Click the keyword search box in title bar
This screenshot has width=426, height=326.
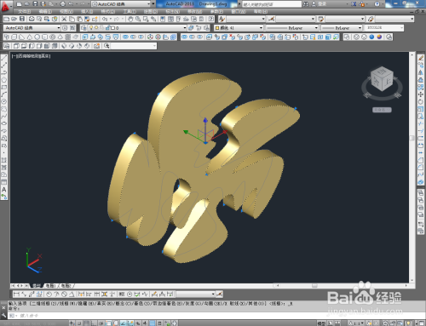[x=272, y=4]
